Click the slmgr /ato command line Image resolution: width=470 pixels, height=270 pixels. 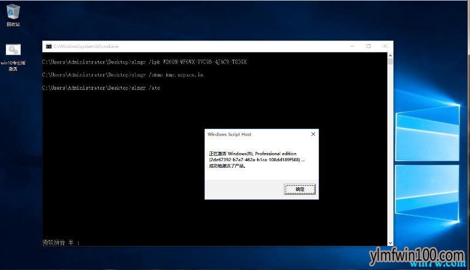coord(101,87)
